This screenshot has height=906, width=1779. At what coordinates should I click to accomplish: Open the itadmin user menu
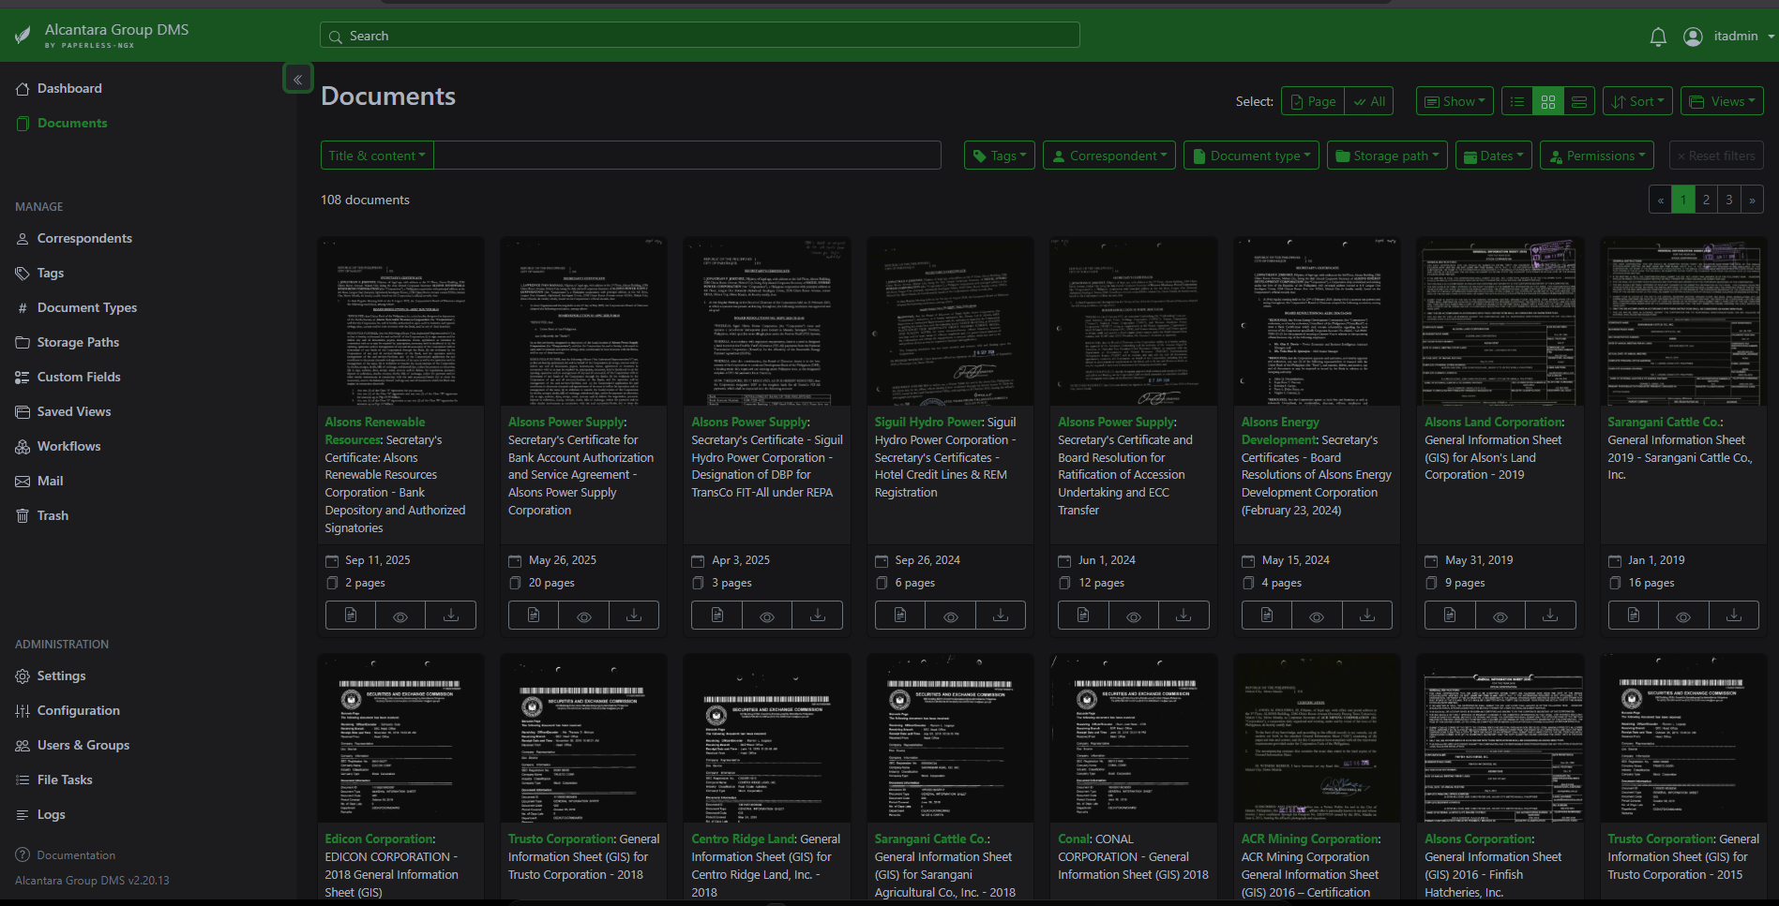[1734, 37]
